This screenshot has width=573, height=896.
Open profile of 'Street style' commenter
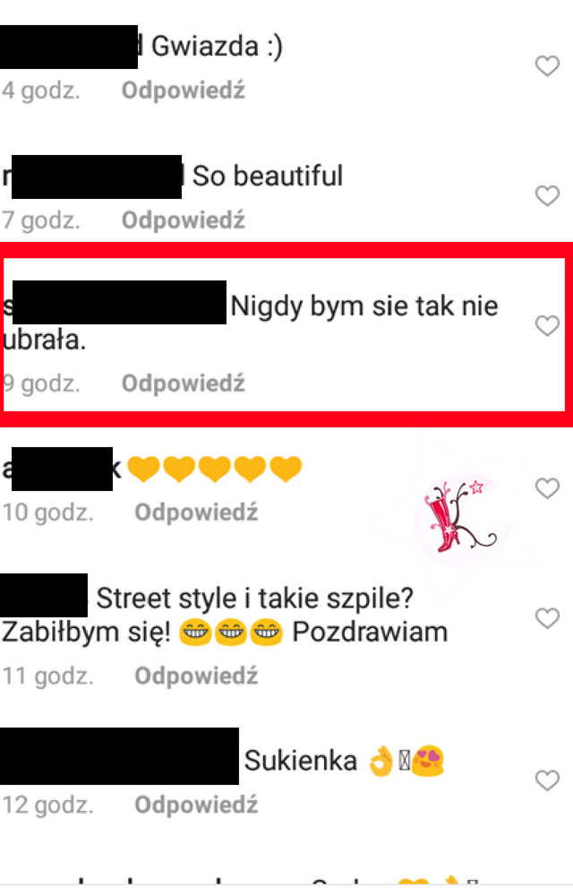tap(44, 596)
